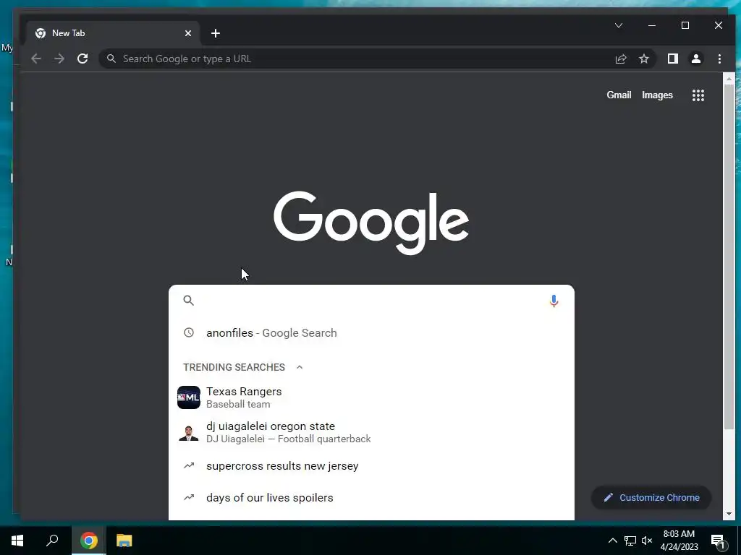Click muted volume tray icon

point(647,541)
